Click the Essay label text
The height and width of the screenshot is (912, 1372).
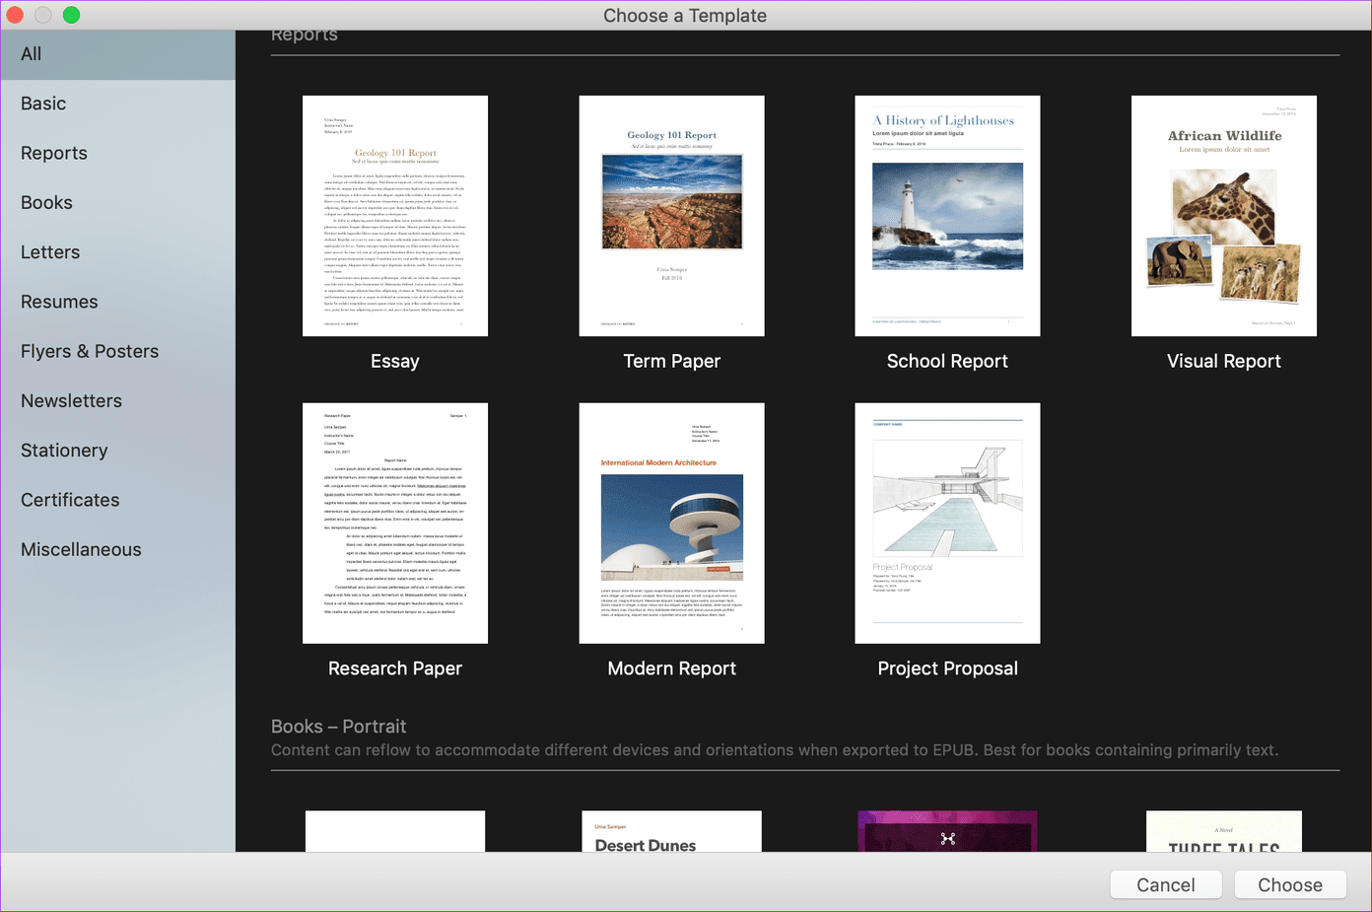click(x=395, y=361)
